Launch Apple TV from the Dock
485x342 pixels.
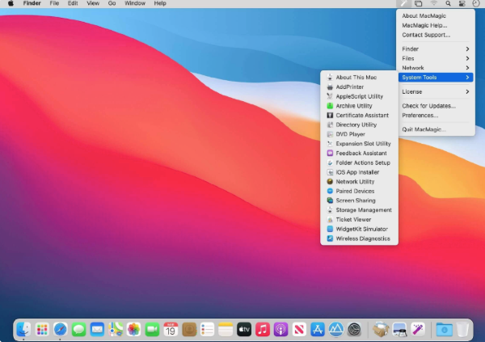click(x=244, y=329)
